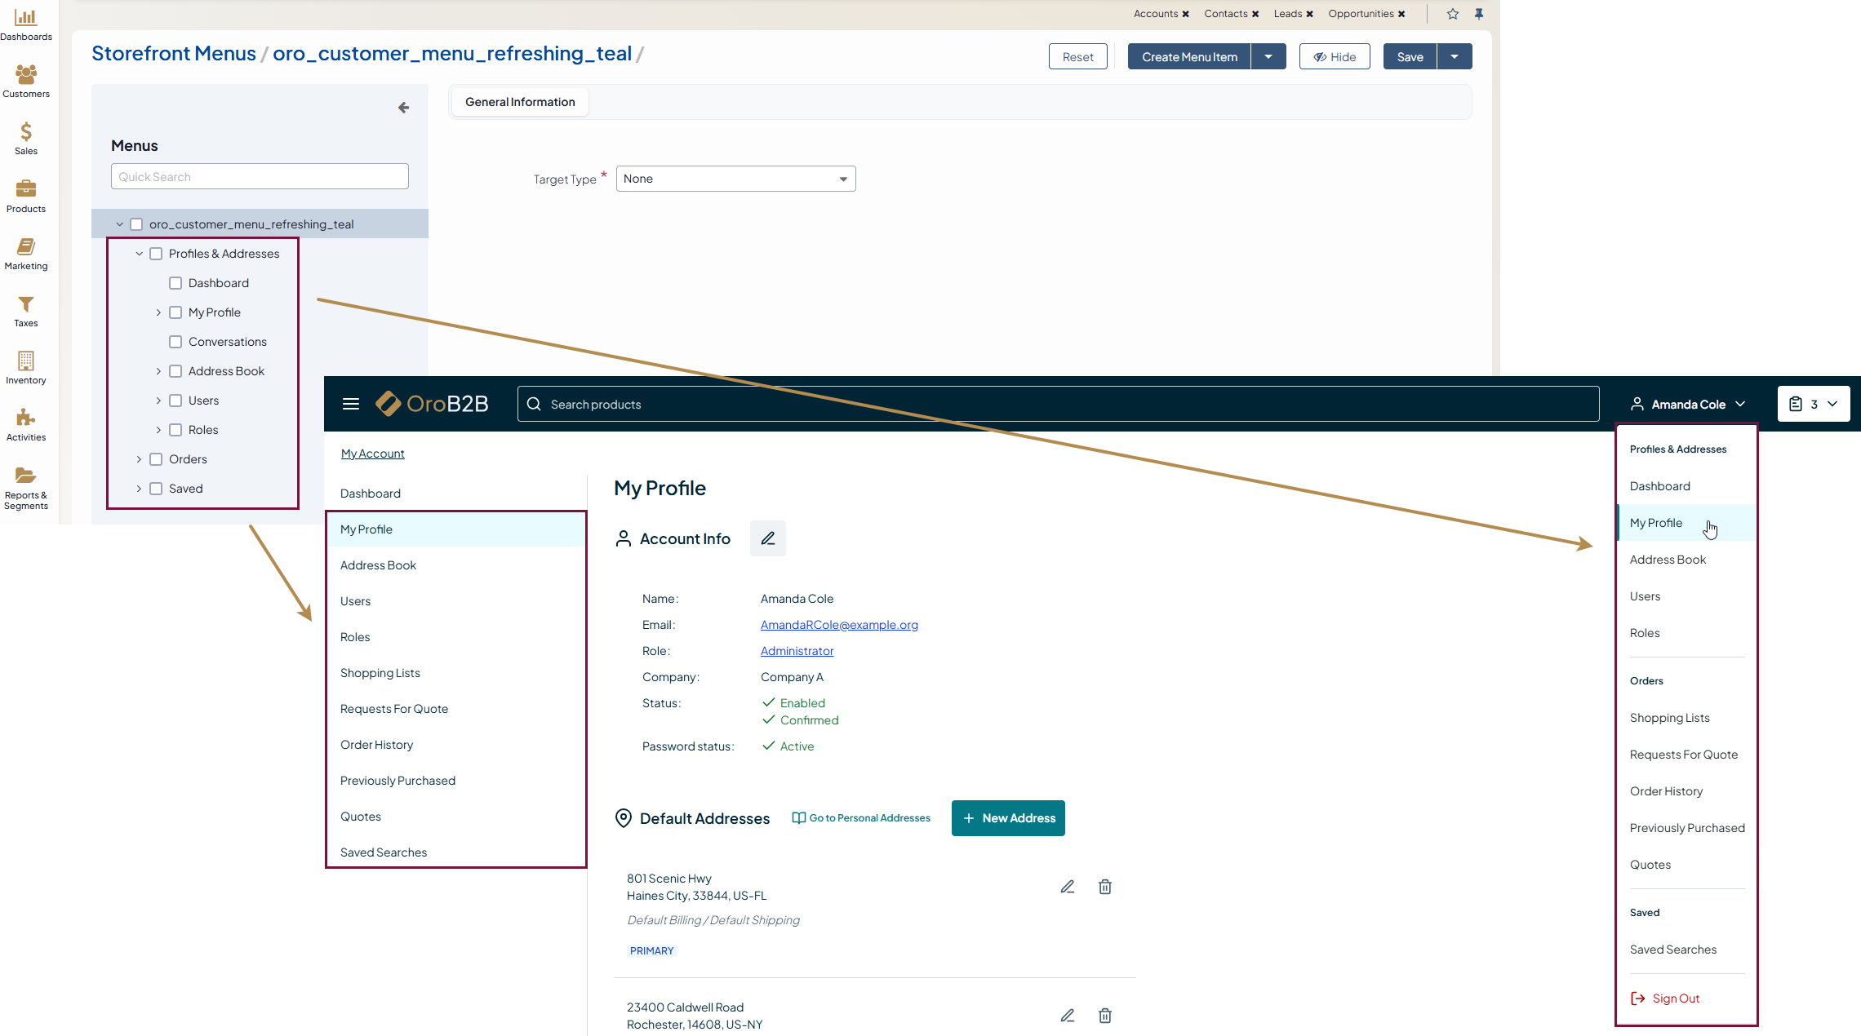Switch to General Information tab
Viewport: 1861px width, 1036px height.
point(520,102)
